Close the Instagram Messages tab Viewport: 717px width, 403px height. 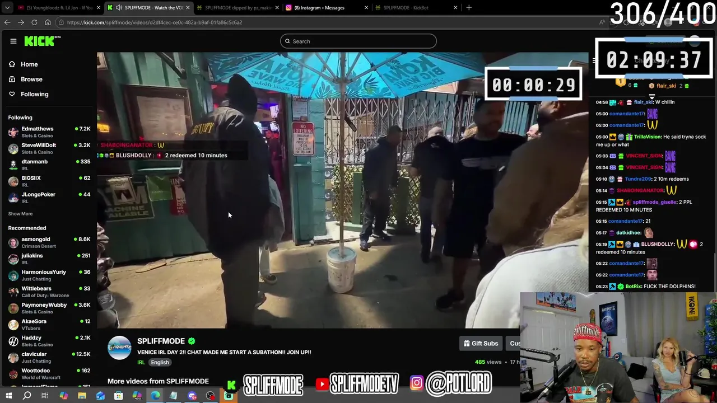pos(366,8)
